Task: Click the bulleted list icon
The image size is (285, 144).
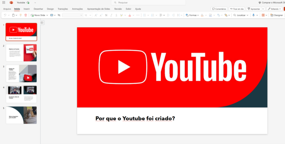Action: pyautogui.click(x=144, y=15)
